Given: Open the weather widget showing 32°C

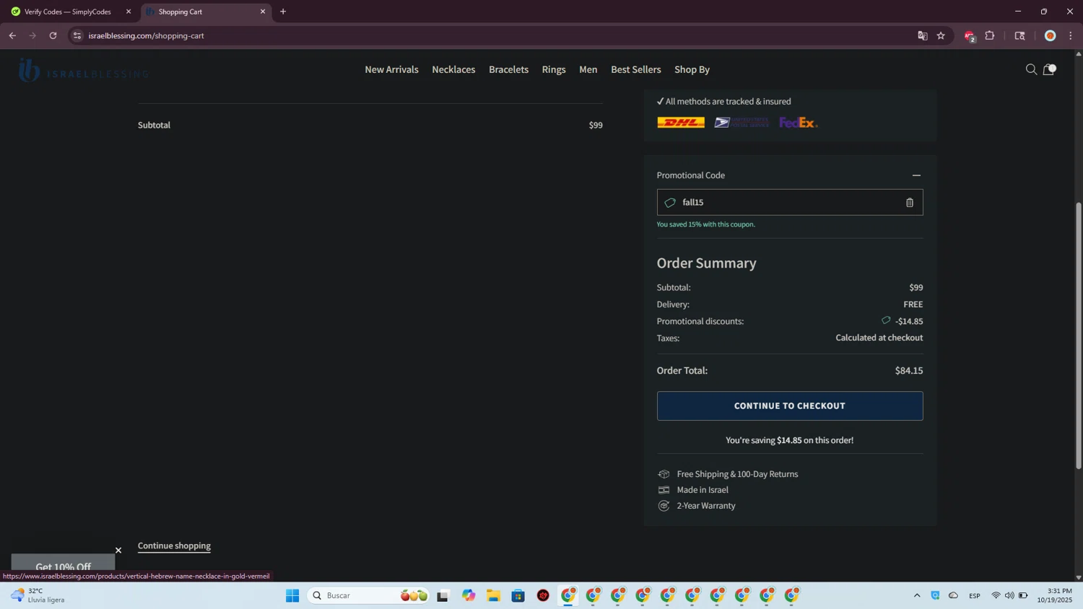Looking at the screenshot, I should (x=38, y=595).
